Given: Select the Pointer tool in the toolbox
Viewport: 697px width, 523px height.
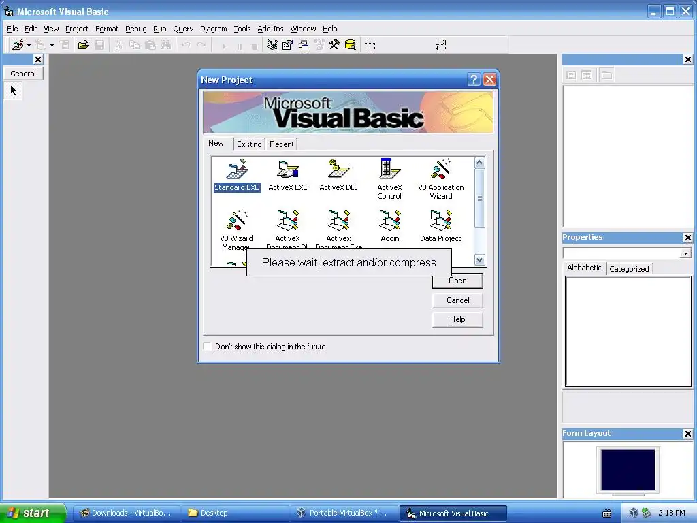Looking at the screenshot, I should (14, 91).
